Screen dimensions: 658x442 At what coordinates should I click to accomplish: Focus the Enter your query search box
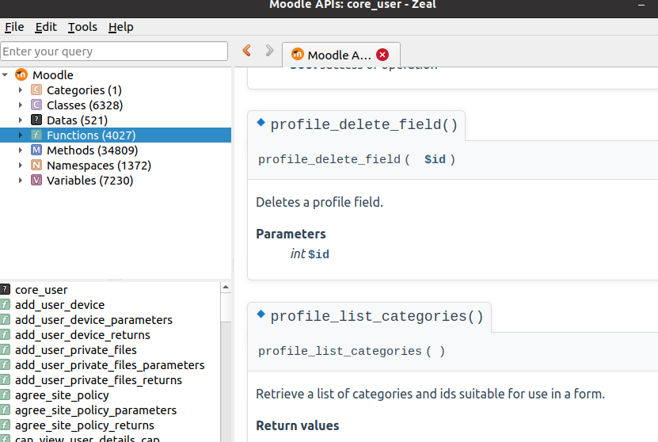[114, 51]
